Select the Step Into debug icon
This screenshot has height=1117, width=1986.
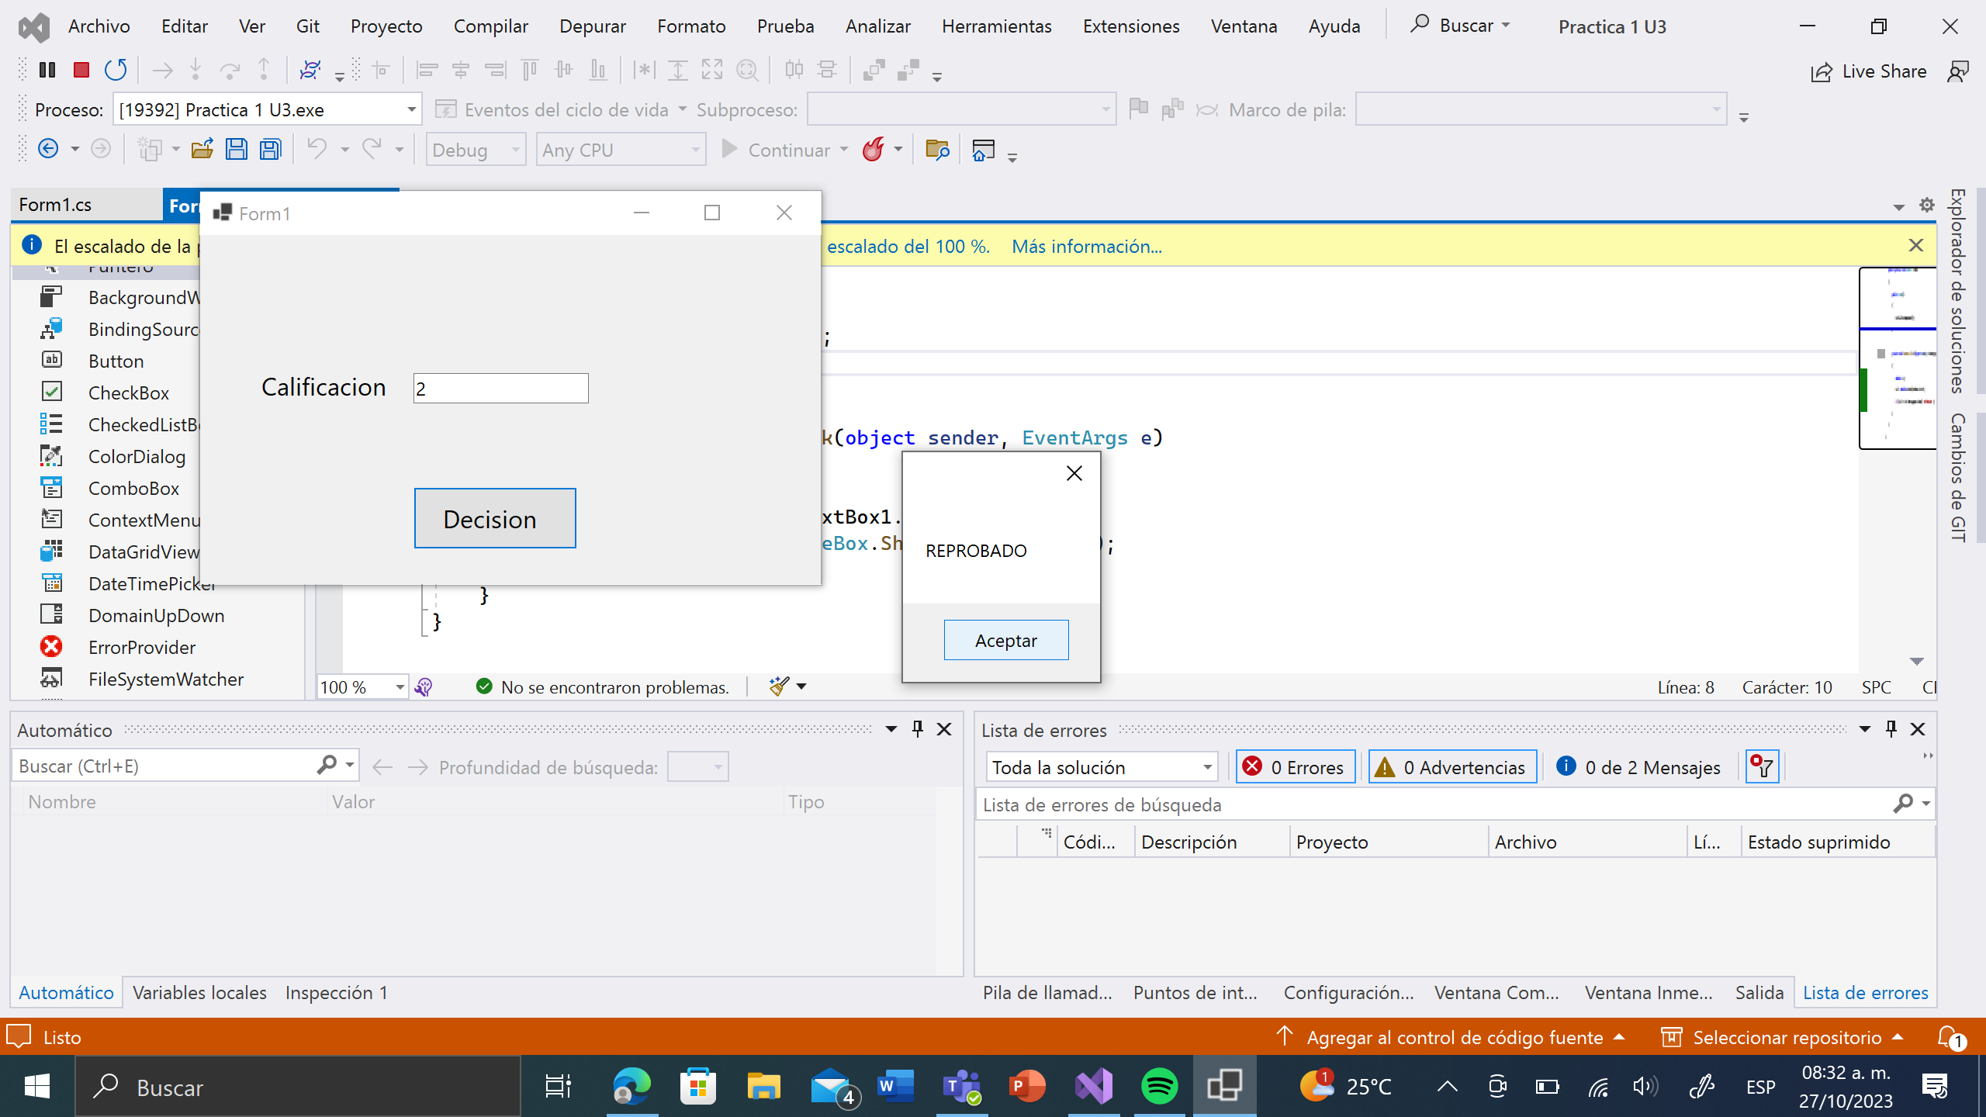point(194,70)
